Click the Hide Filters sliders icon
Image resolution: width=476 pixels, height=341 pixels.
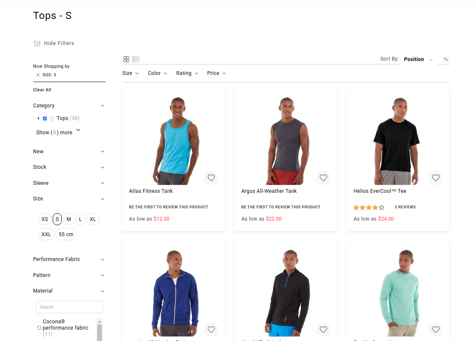click(37, 43)
